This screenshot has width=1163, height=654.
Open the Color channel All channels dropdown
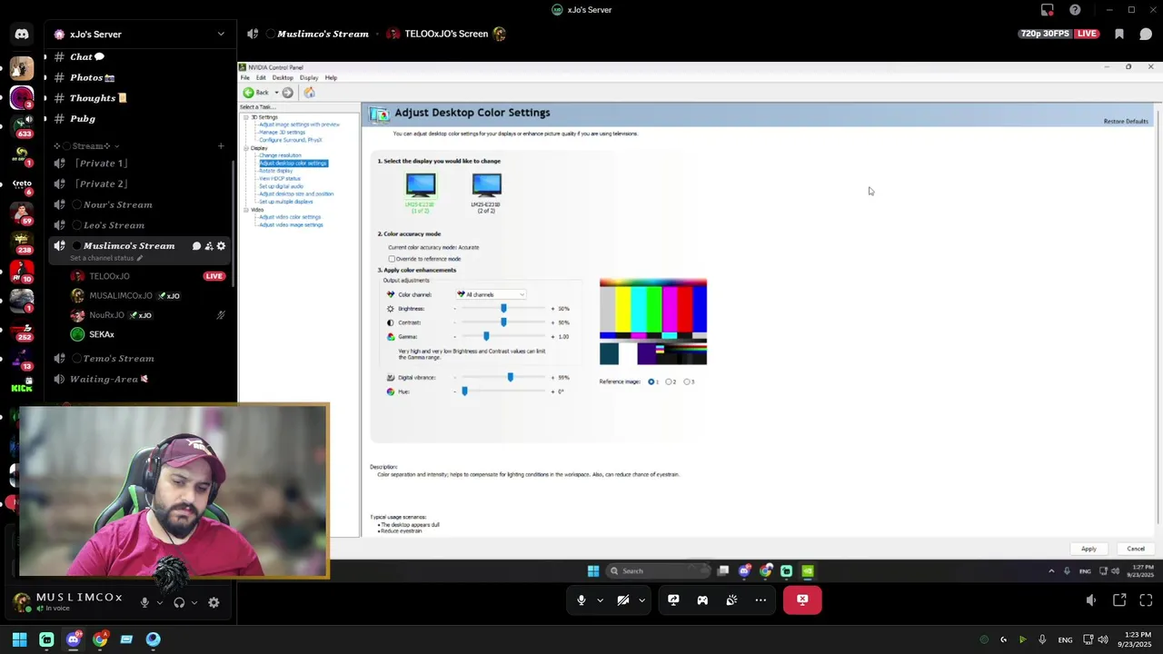click(x=491, y=294)
